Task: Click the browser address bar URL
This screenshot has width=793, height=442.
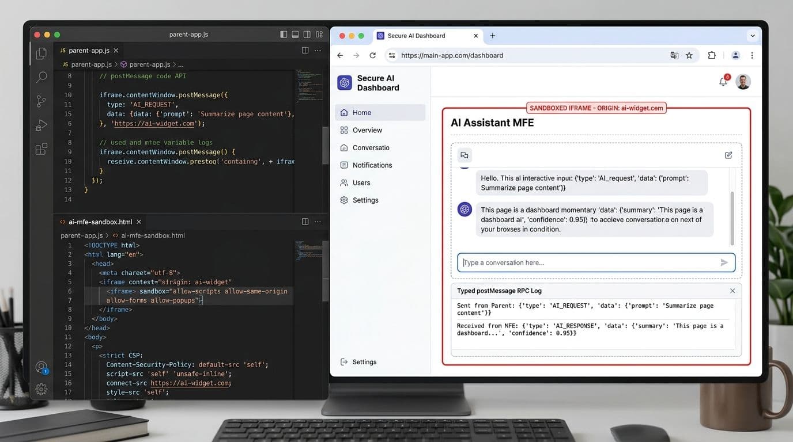Action: tap(452, 55)
